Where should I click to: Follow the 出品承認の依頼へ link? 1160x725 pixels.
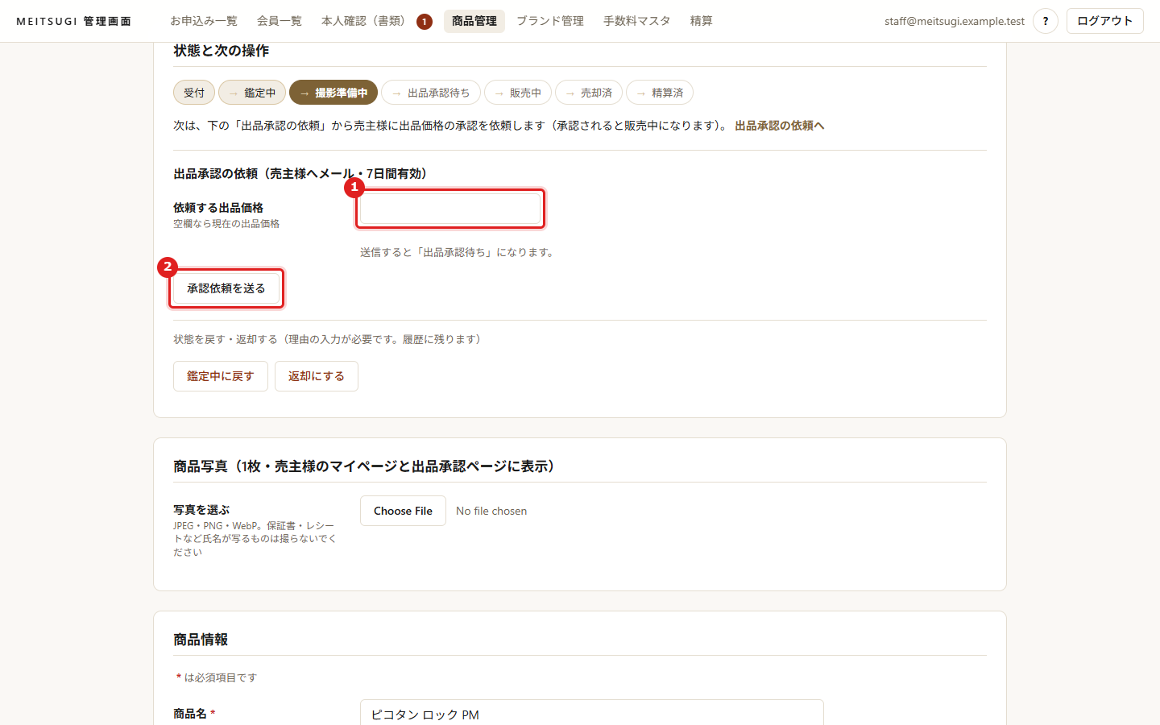click(x=780, y=126)
